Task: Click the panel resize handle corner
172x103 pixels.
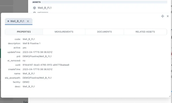Action: click(170, 96)
